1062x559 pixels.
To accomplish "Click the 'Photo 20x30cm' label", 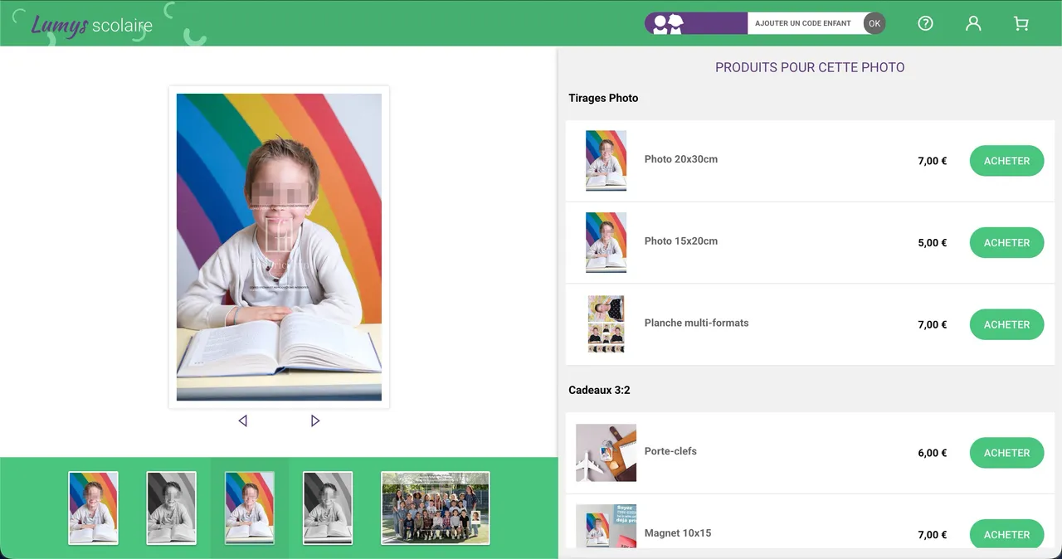I will pyautogui.click(x=681, y=159).
